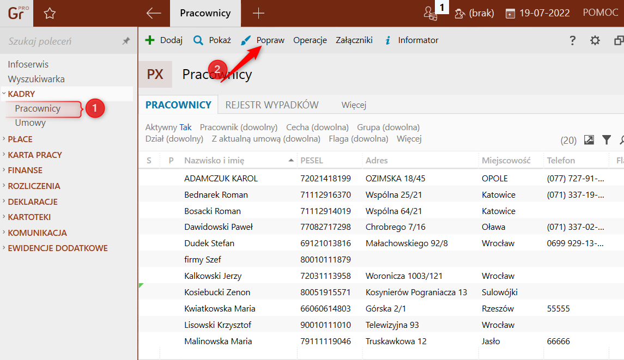The height and width of the screenshot is (360, 624).
Task: Open Operacje menu
Action: click(x=310, y=40)
